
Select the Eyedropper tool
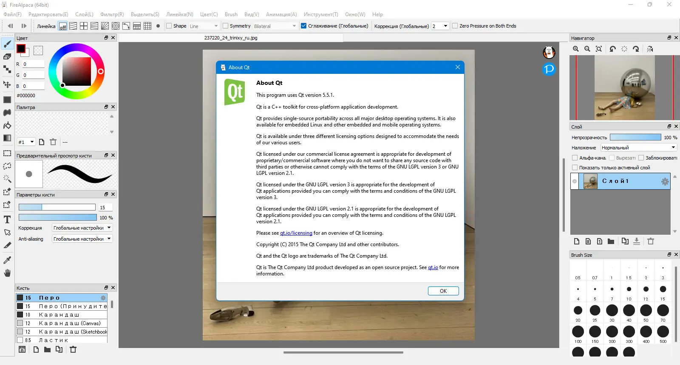point(7,260)
